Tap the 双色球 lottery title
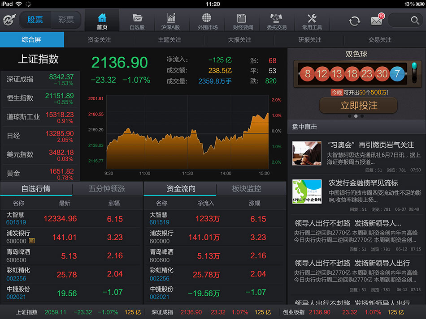Viewport: 426px width, 319px height. [356, 54]
